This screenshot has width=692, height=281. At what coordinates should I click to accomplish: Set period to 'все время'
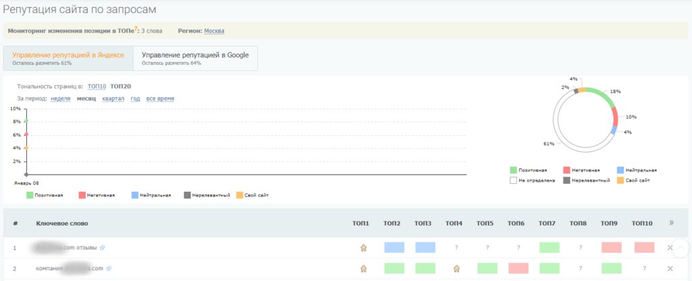click(160, 99)
